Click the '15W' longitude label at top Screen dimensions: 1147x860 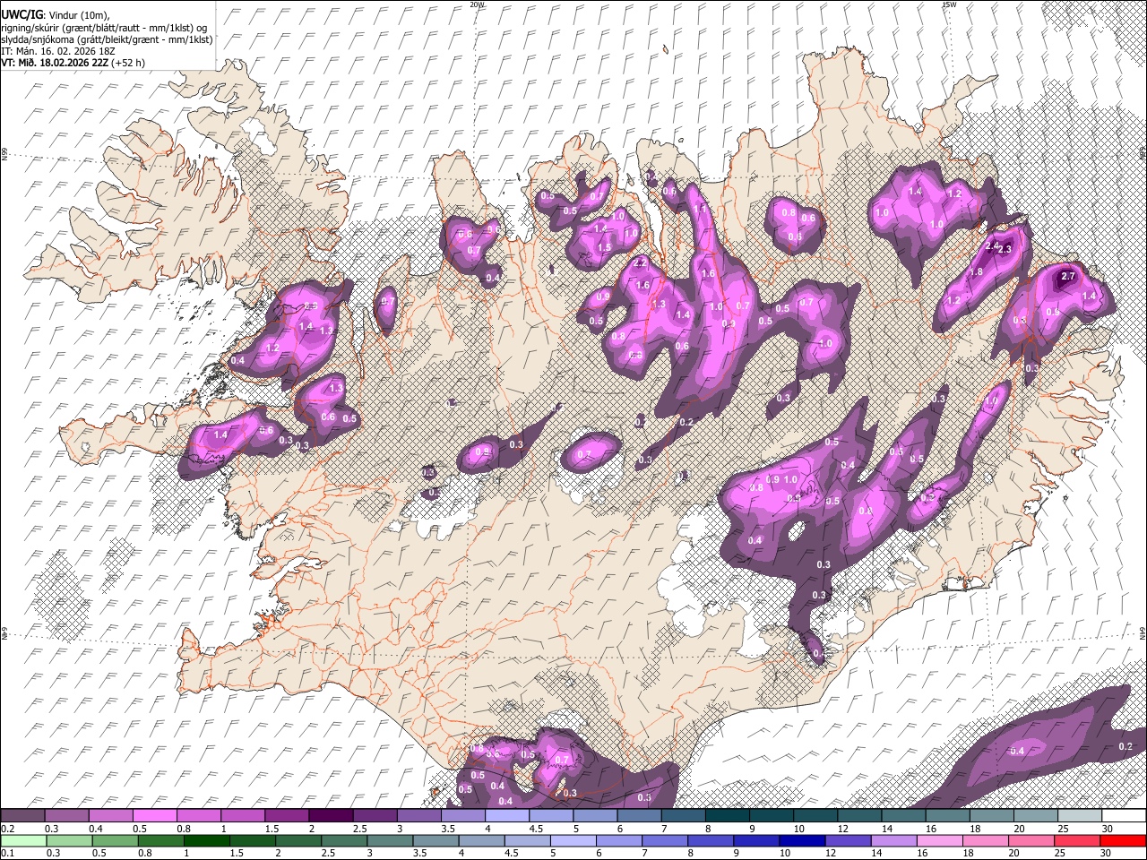click(x=949, y=4)
